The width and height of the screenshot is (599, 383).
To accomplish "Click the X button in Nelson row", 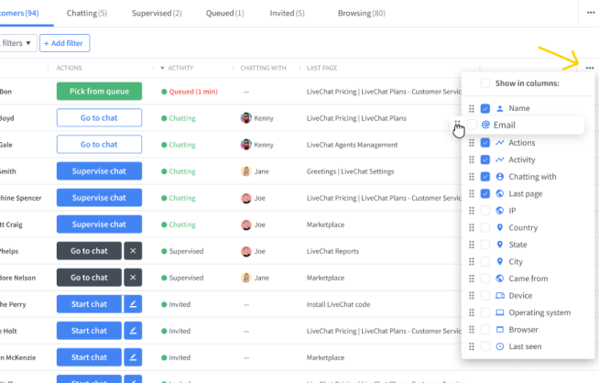I will [x=133, y=278].
